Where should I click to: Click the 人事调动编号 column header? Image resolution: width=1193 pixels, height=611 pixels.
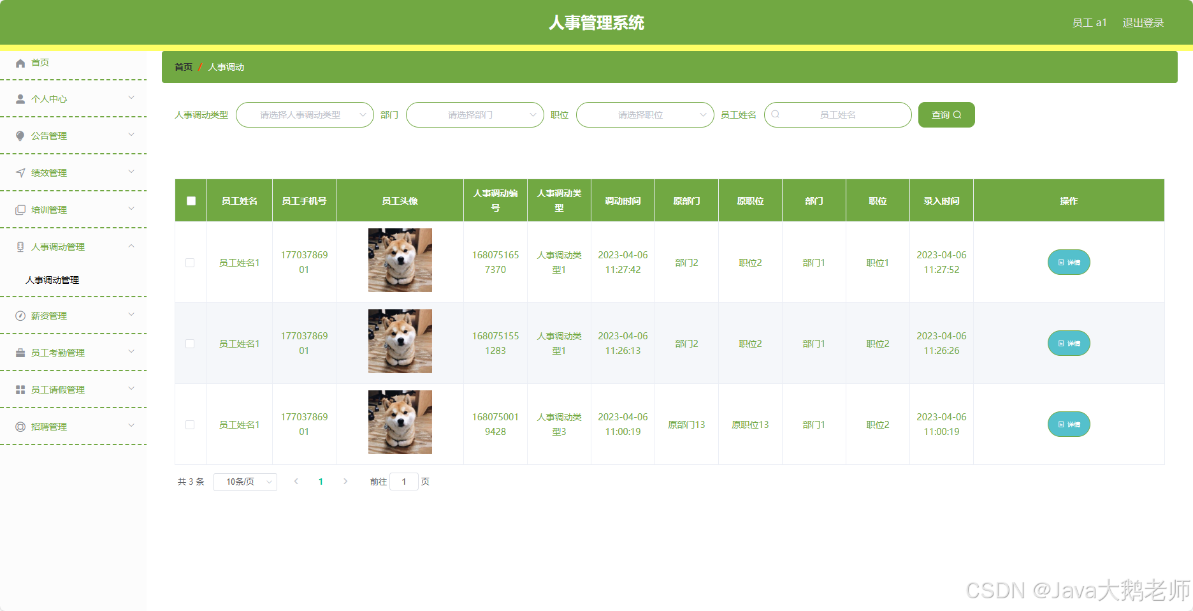495,200
